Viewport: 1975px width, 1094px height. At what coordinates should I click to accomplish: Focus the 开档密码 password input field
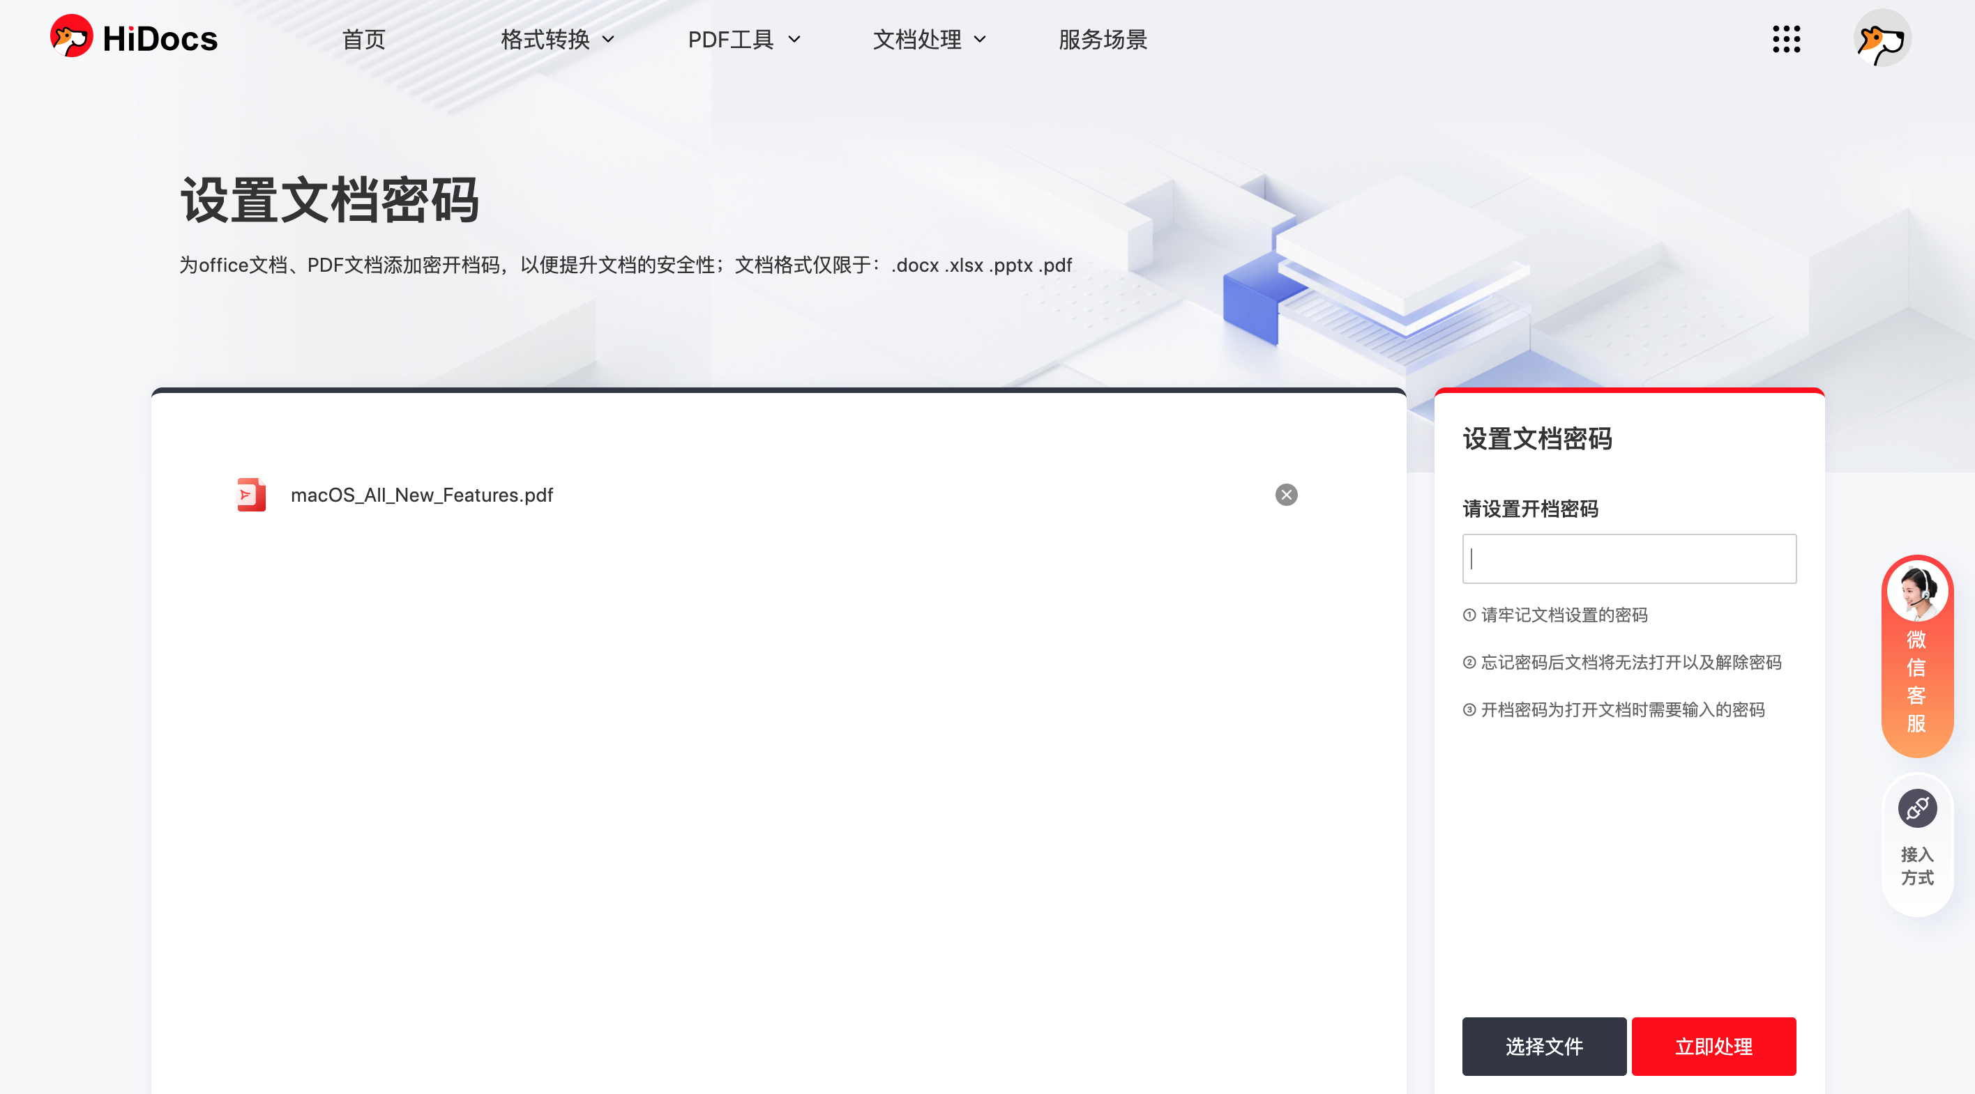[x=1629, y=558]
